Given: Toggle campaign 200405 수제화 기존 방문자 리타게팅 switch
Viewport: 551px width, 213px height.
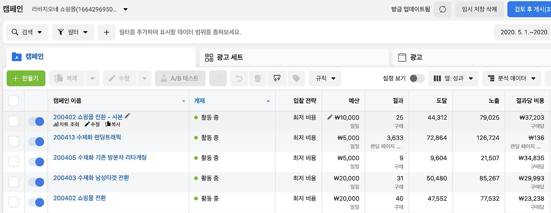Looking at the screenshot, I should (36, 162).
